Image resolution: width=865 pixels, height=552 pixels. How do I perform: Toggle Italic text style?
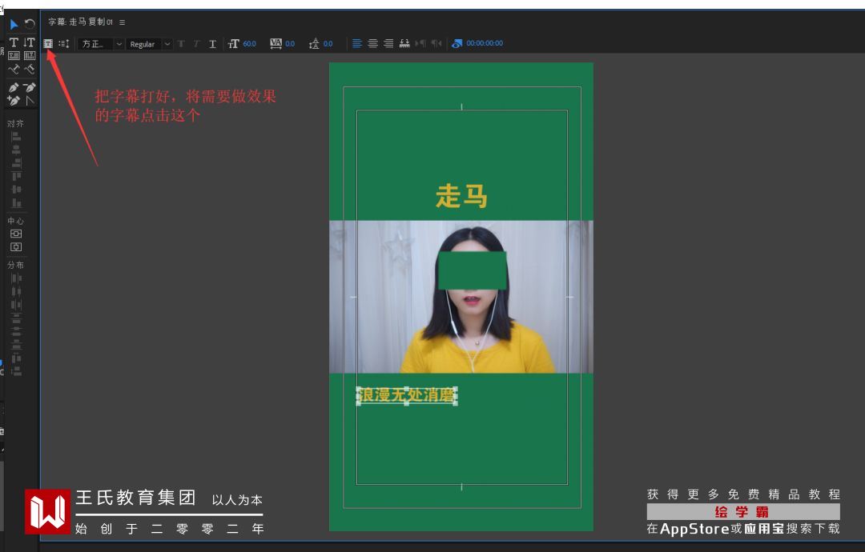[196, 43]
